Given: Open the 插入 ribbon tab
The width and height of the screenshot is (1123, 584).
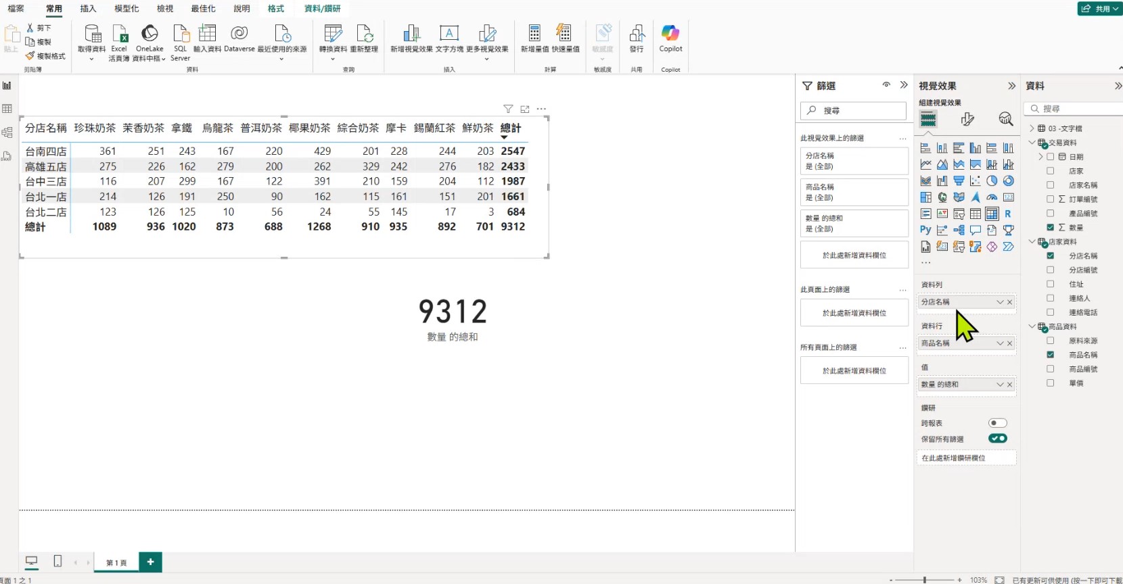Looking at the screenshot, I should coord(88,9).
